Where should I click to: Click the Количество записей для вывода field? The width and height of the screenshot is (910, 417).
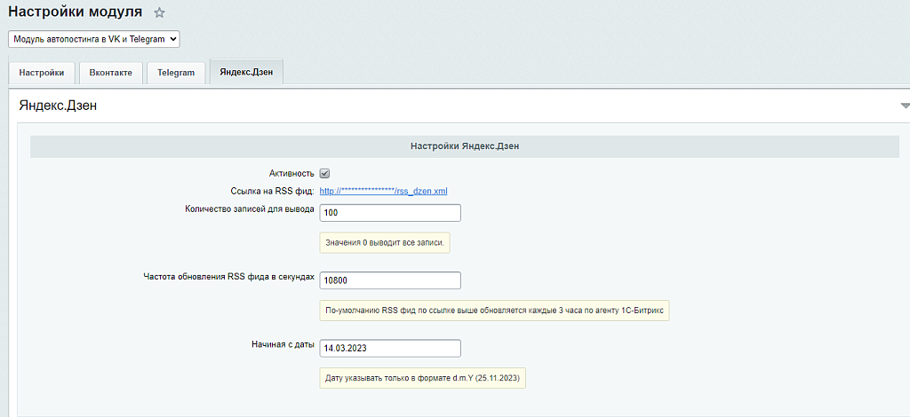(390, 213)
